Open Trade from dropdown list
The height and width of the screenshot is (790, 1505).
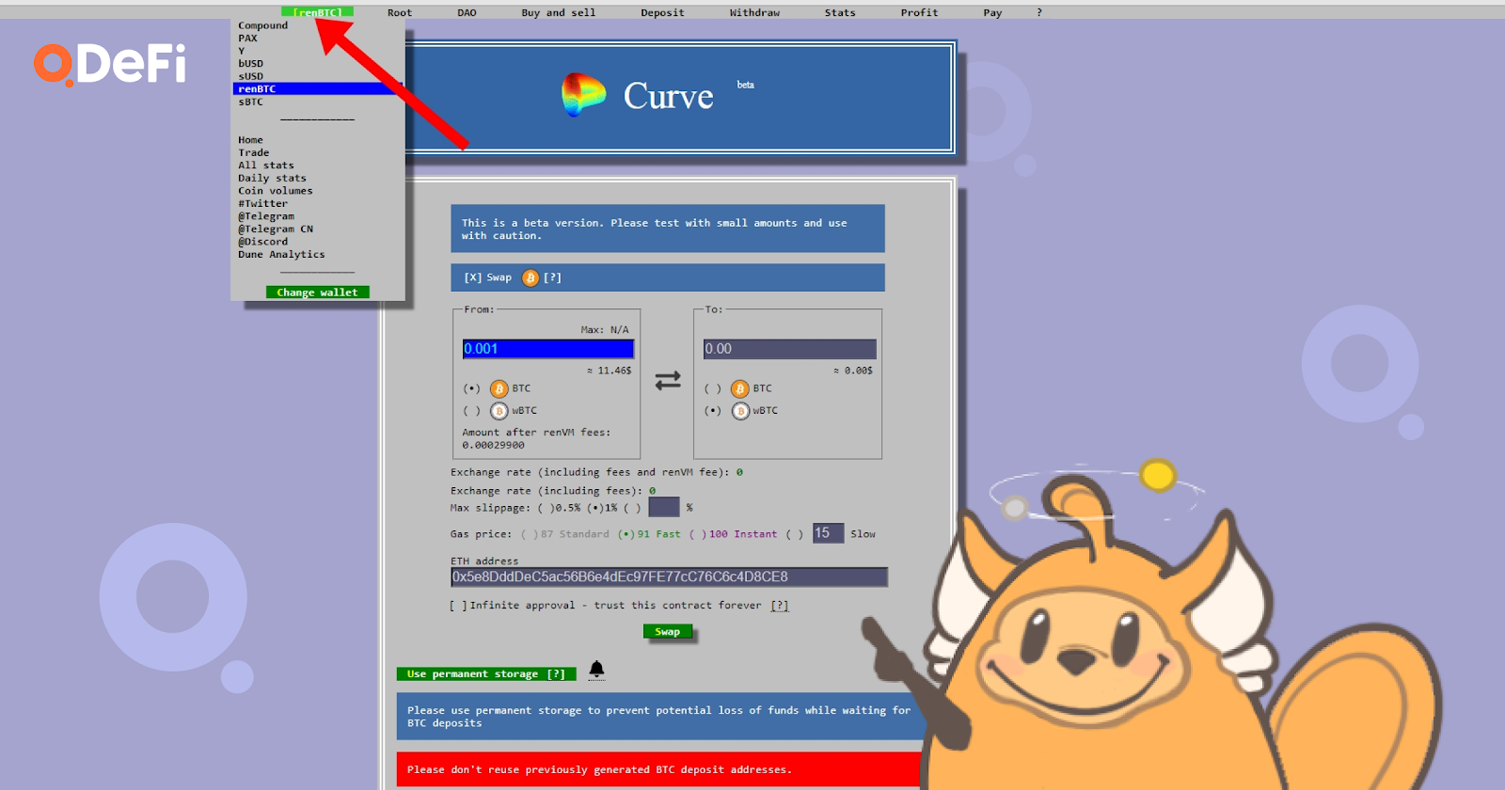coord(254,152)
